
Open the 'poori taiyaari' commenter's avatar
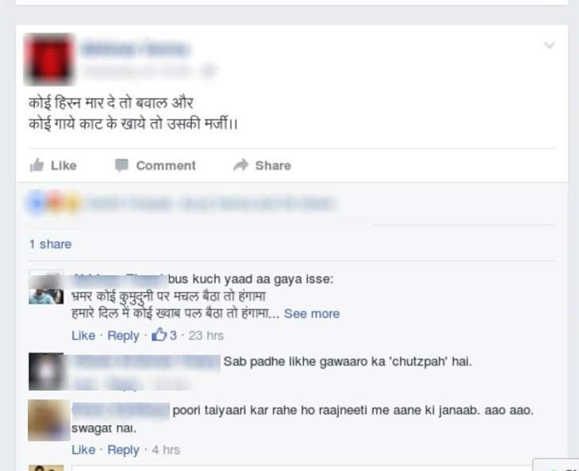click(x=48, y=420)
